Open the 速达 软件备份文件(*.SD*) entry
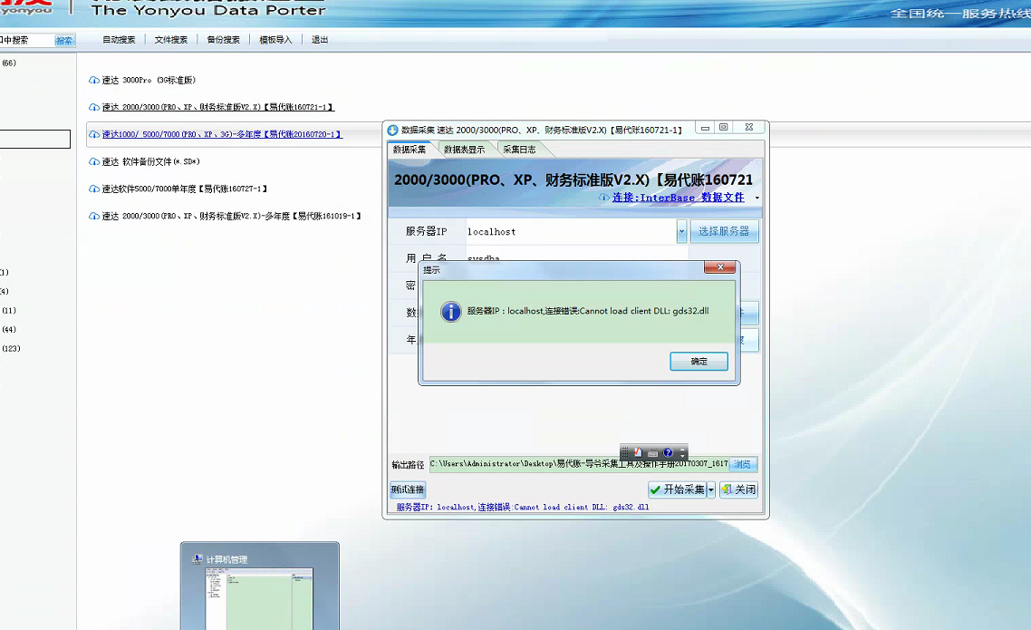 [150, 161]
